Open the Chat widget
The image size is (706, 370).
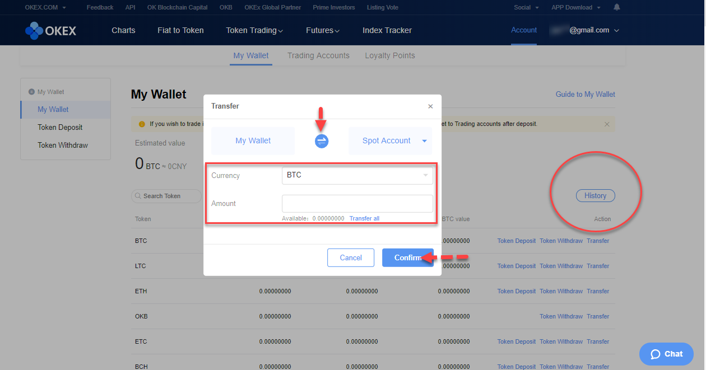[x=666, y=354]
